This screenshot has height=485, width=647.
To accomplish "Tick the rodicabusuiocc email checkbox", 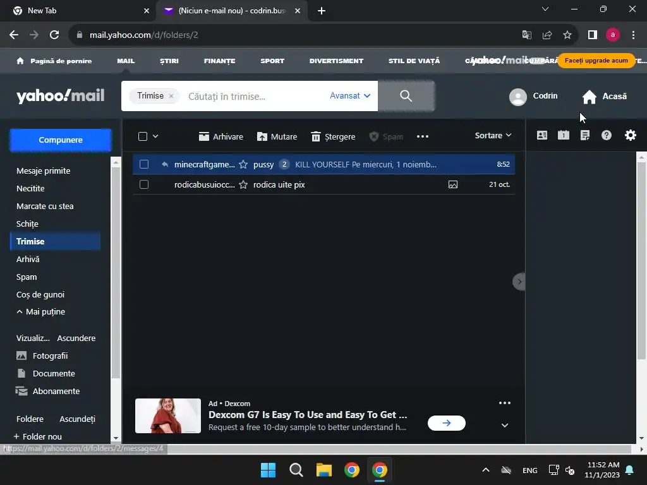I will click(x=144, y=185).
